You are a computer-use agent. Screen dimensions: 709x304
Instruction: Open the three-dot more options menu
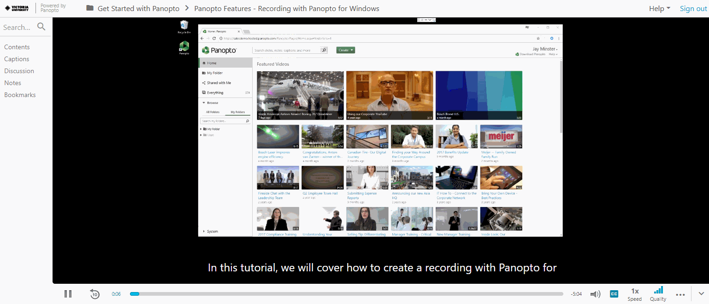(x=680, y=294)
